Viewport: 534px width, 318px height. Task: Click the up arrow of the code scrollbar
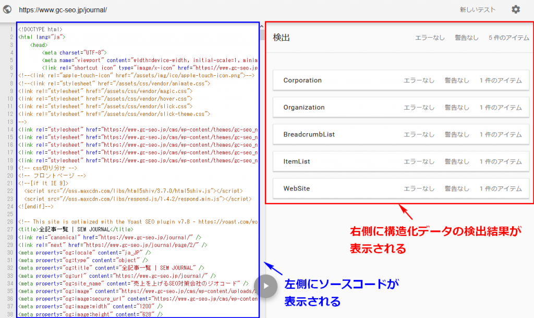coord(262,26)
